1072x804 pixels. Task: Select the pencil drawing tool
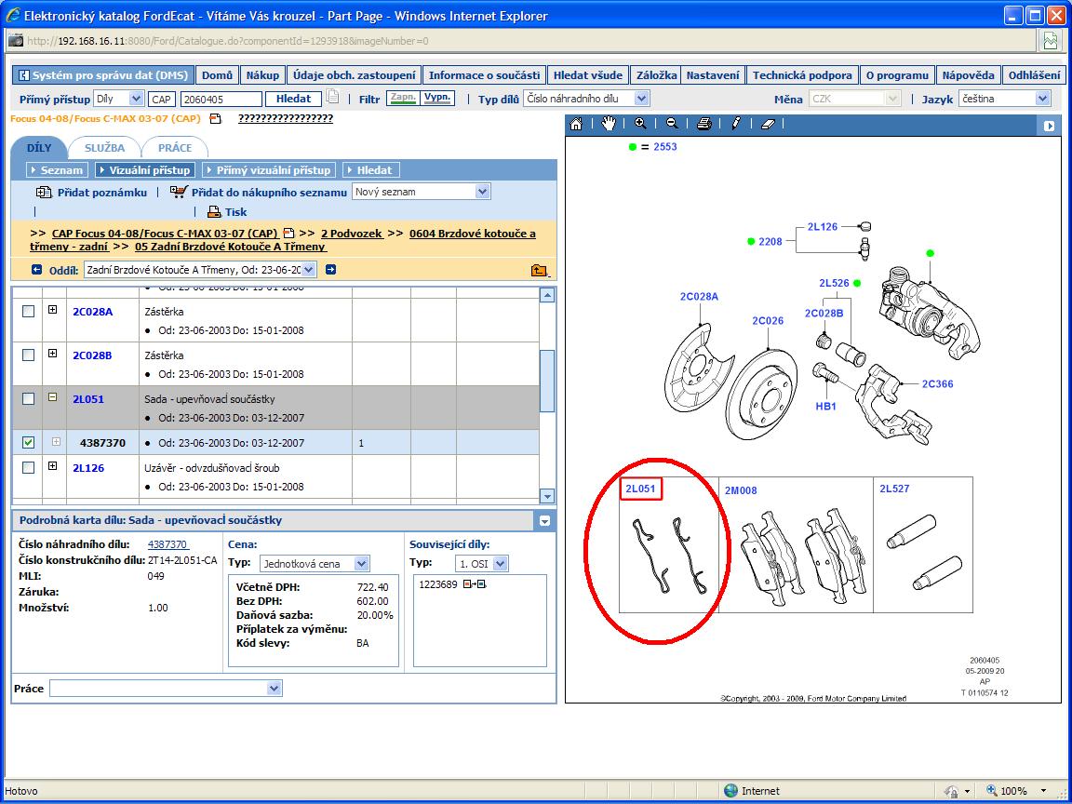[x=736, y=124]
